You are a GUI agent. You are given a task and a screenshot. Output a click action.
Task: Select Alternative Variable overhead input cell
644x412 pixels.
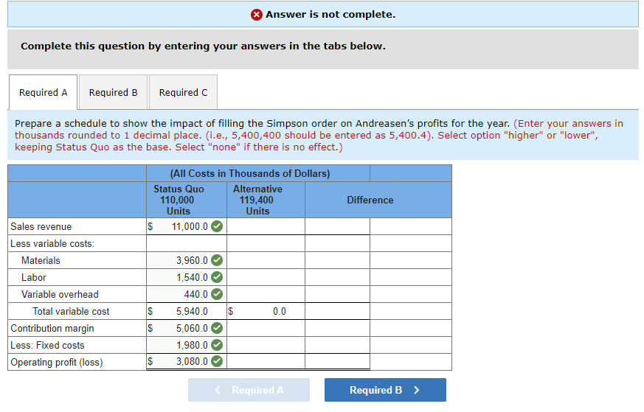pos(266,294)
